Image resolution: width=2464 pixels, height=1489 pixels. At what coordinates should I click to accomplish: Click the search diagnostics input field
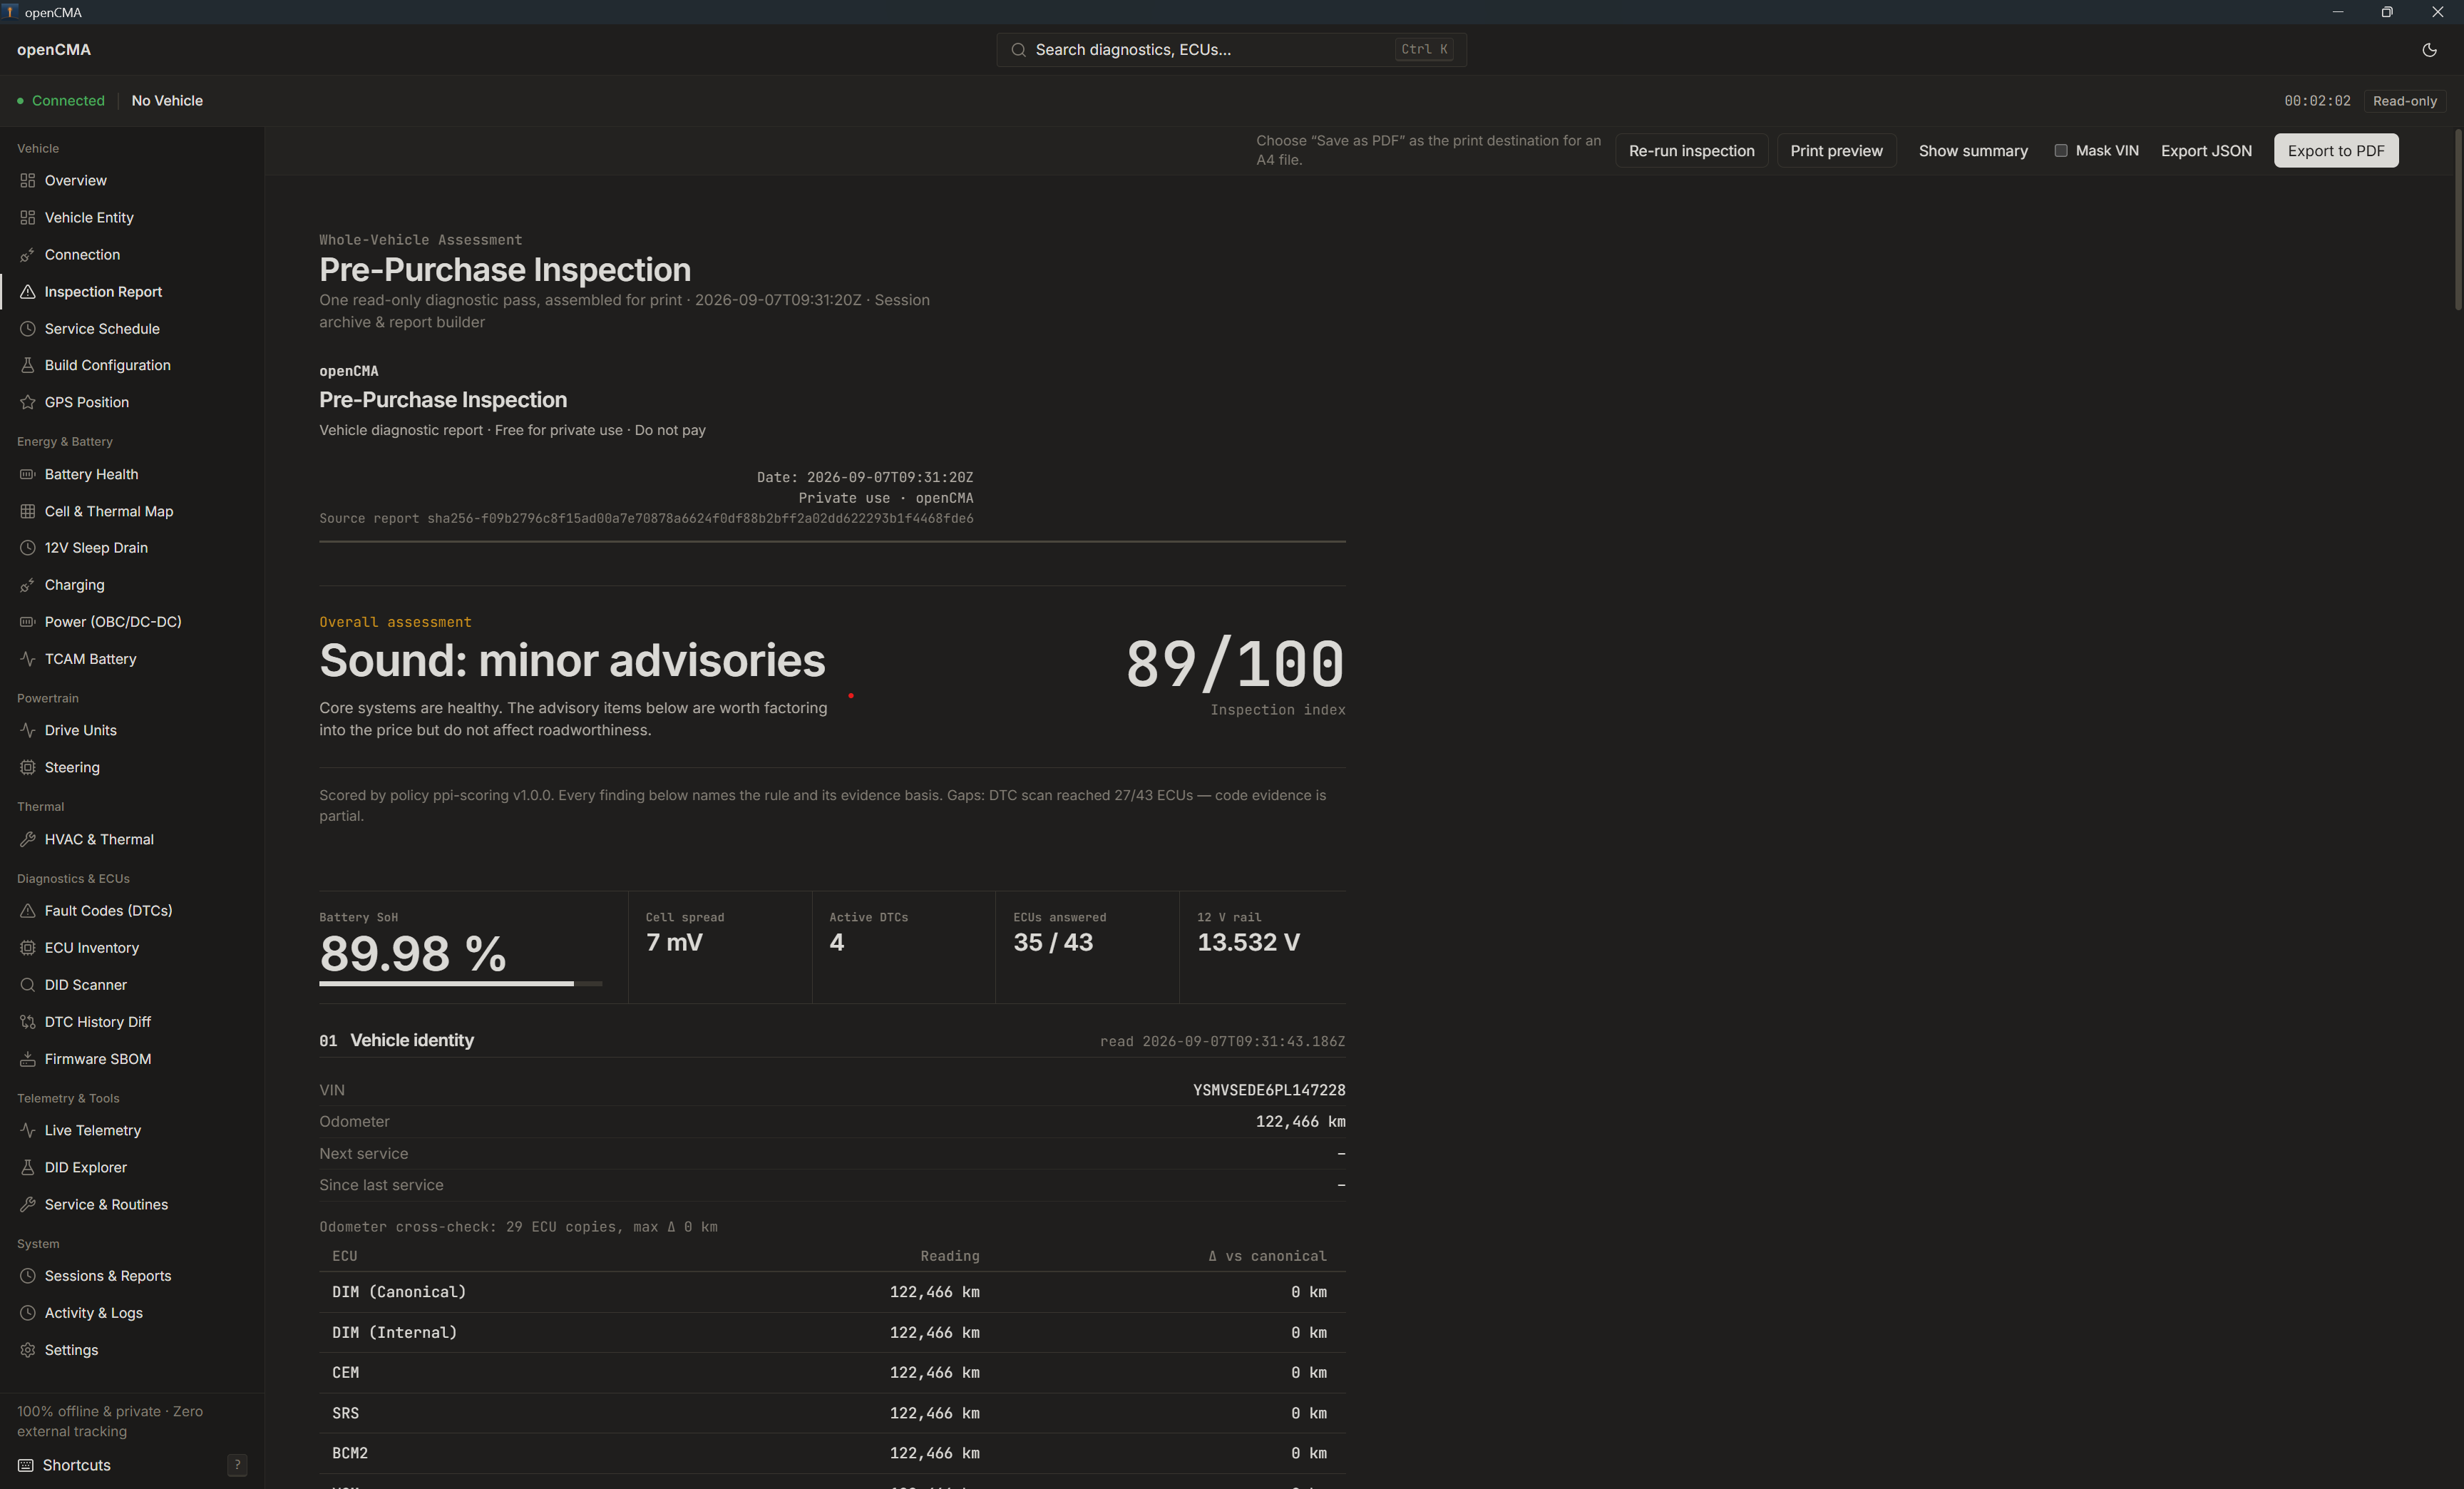click(x=1231, y=50)
